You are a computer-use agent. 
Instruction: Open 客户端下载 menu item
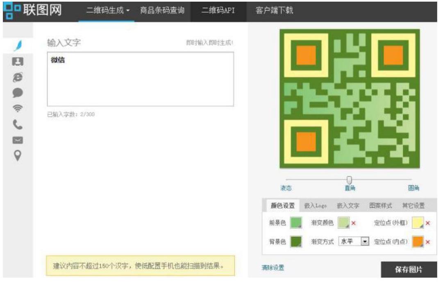click(274, 11)
